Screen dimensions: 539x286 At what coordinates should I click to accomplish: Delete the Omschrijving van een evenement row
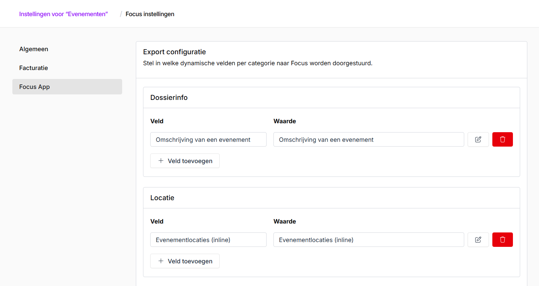click(502, 139)
